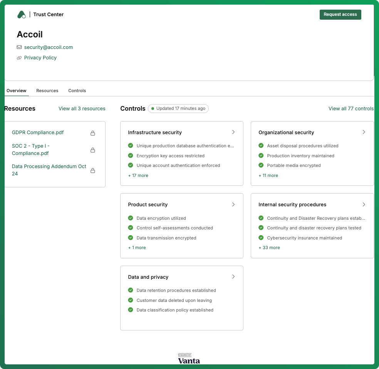The height and width of the screenshot is (369, 379).
Task: Click the link icon beside Privacy Policy
Action: 19,58
